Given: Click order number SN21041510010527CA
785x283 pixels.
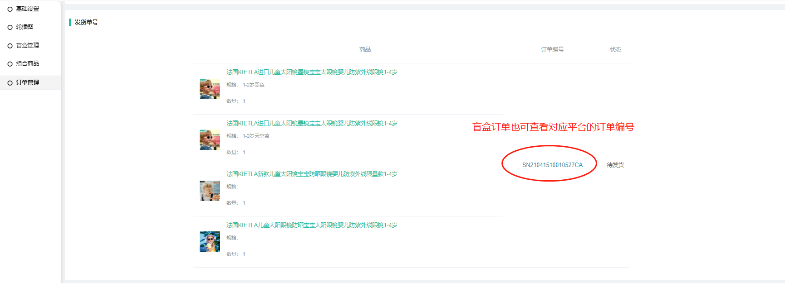Looking at the screenshot, I should tap(552, 165).
